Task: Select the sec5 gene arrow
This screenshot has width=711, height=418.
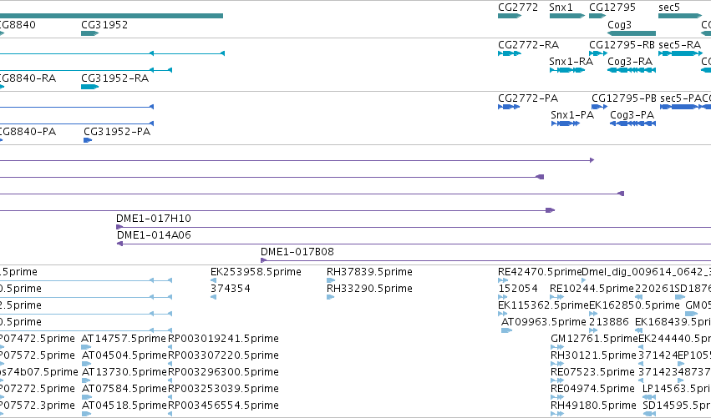Action: coord(680,16)
